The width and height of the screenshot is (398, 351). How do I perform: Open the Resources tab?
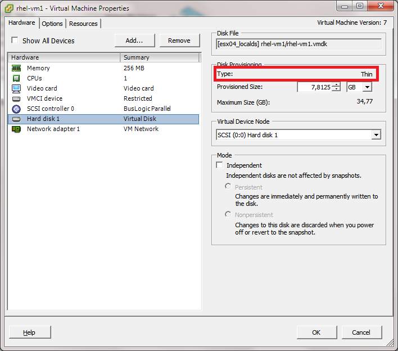coord(83,24)
